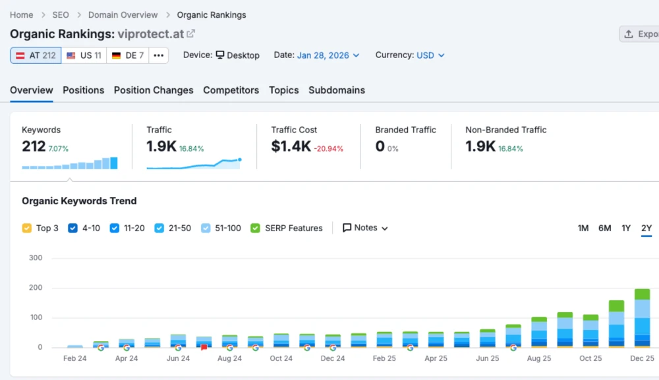Disable the 51-100 position filter
Image resolution: width=659 pixels, height=380 pixels.
[x=206, y=228]
